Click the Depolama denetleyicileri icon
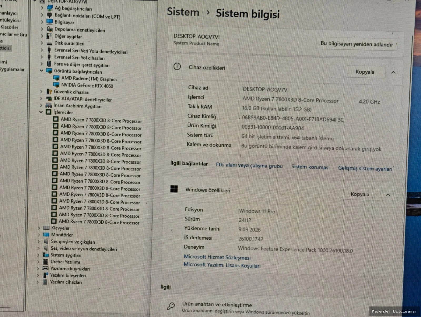Viewport: 421px width, 317px height. pyautogui.click(x=49, y=29)
